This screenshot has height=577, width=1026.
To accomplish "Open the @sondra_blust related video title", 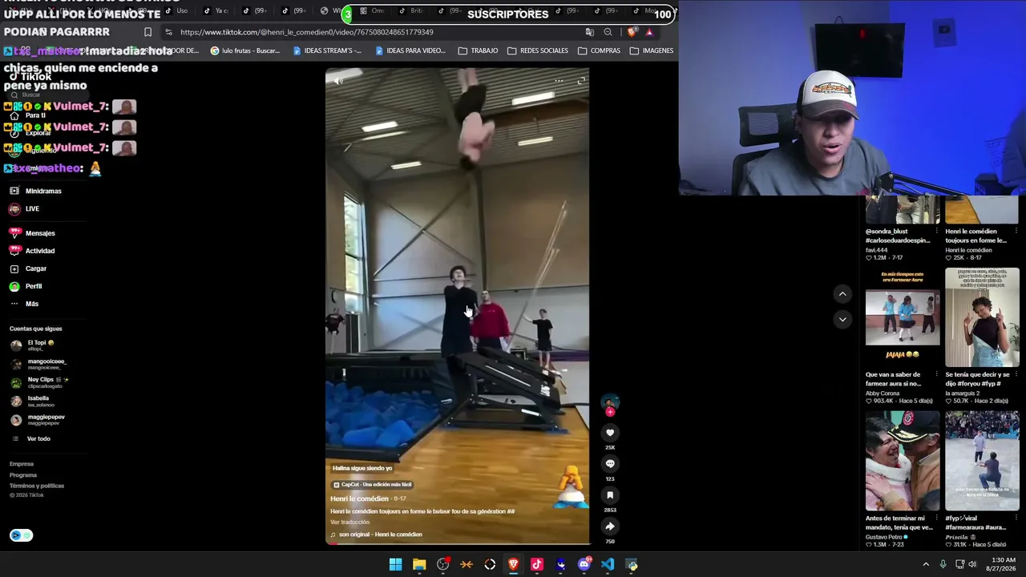I will (x=898, y=236).
